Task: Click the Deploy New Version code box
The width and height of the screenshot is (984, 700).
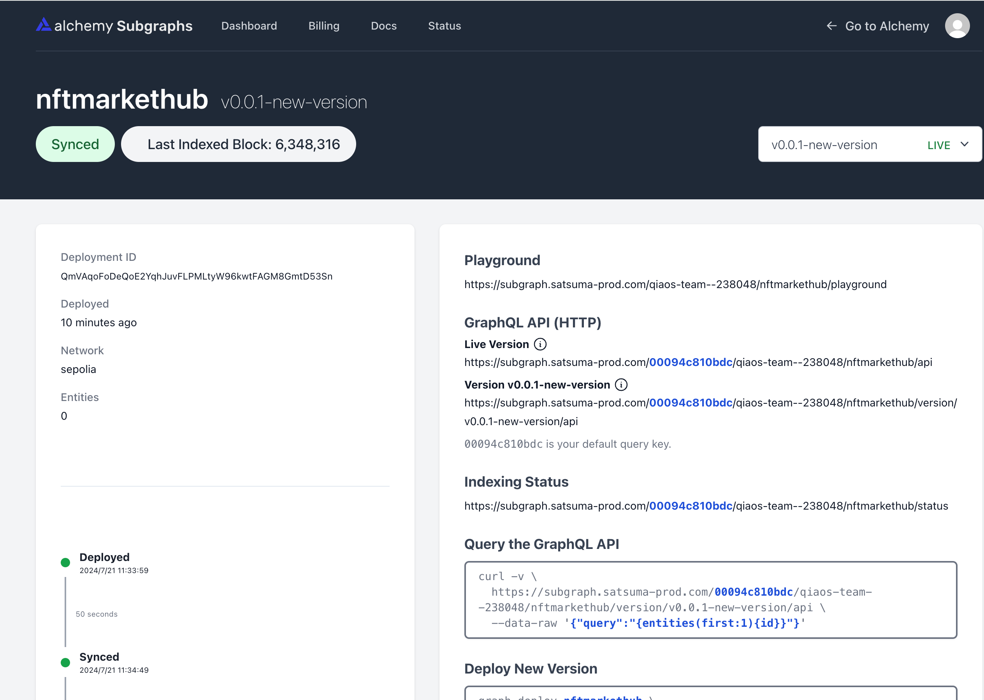Action: click(710, 693)
